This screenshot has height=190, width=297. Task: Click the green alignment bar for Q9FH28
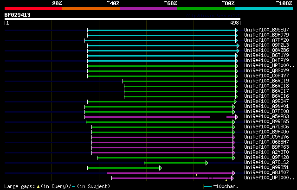(165, 158)
